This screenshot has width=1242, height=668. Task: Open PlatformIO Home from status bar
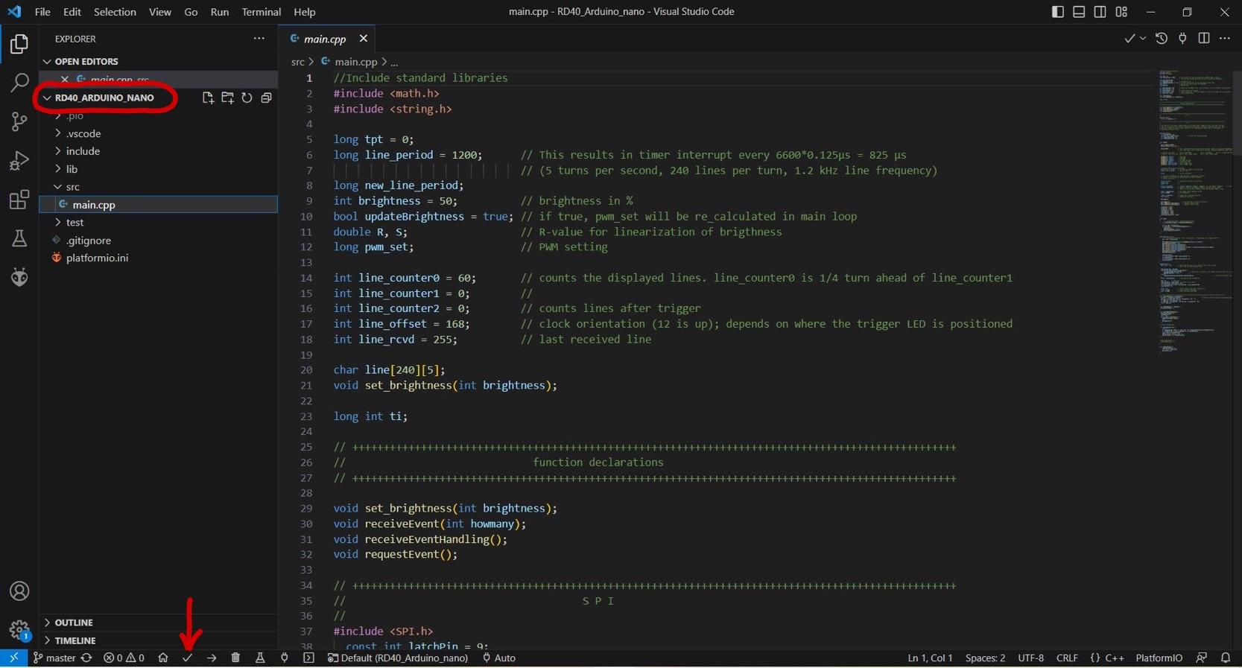(163, 658)
